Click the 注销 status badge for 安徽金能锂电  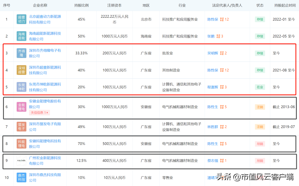pos(260,107)
